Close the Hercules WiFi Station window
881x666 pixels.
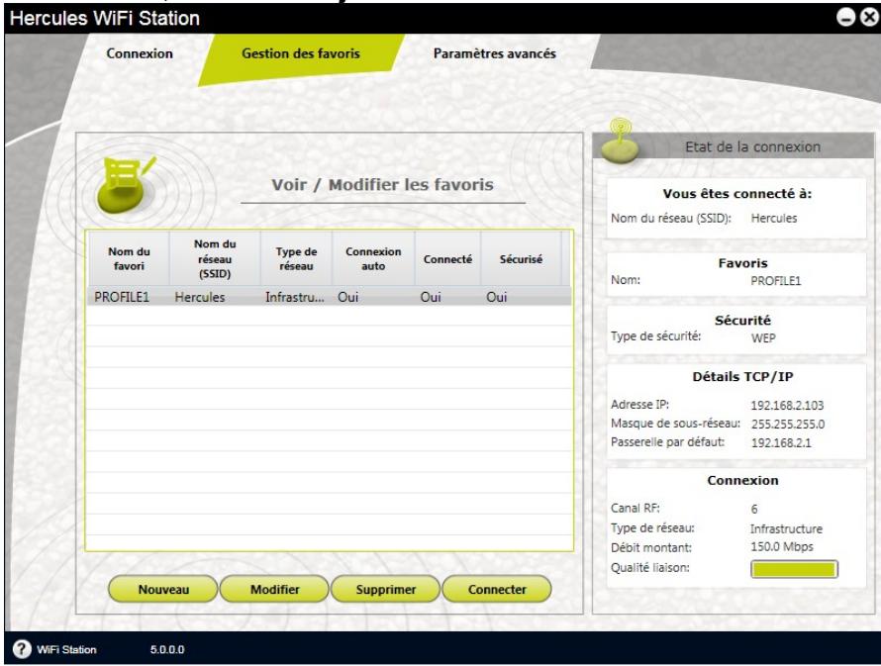[870, 18]
